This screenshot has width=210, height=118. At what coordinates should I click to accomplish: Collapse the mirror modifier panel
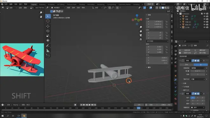[x=180, y=94]
